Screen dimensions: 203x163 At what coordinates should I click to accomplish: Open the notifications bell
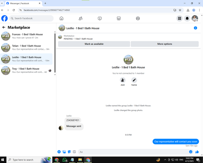tap(187, 18)
